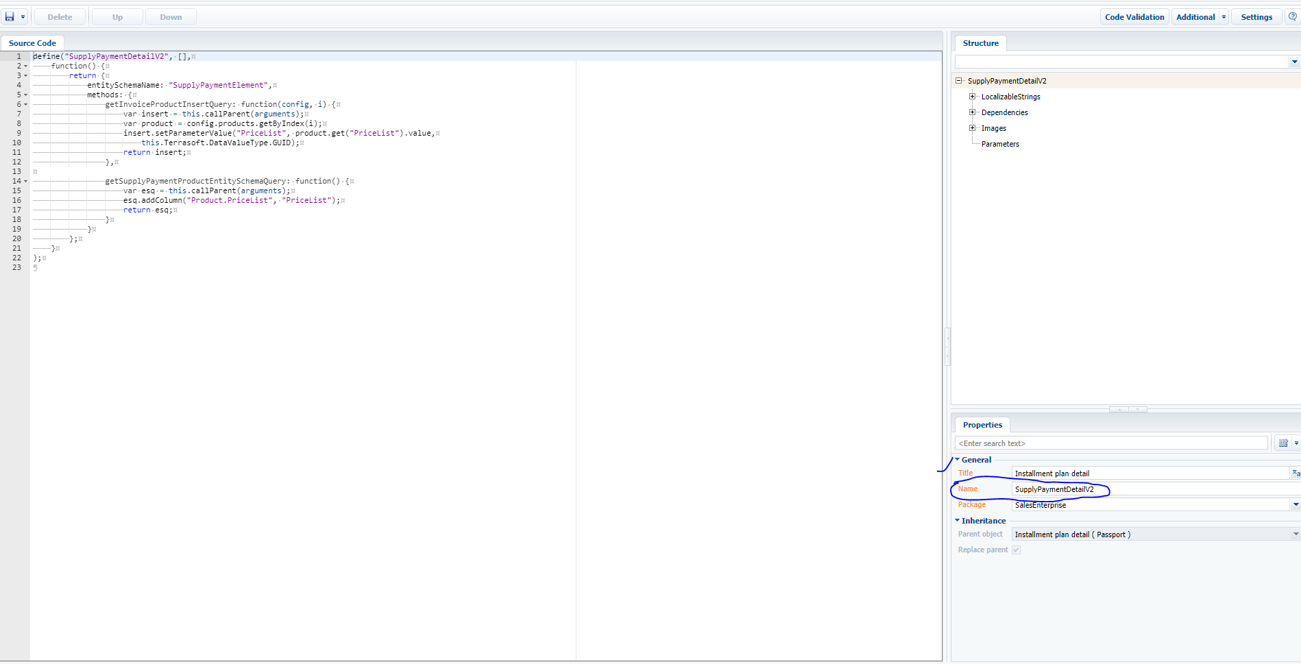The width and height of the screenshot is (1301, 664).
Task: Open the Parent object dropdown arrow
Action: [x=1296, y=534]
